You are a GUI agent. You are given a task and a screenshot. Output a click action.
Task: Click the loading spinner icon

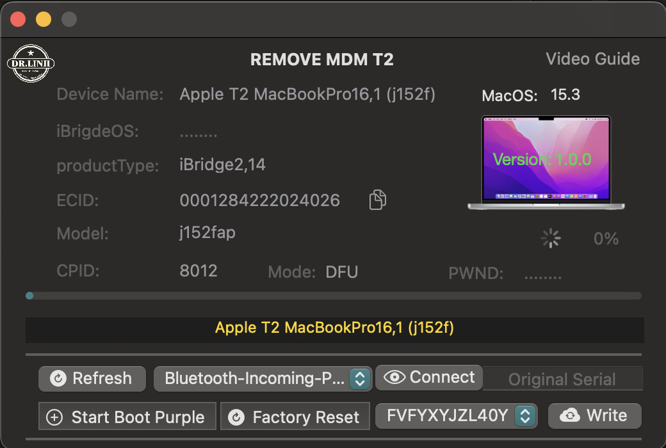tap(551, 238)
